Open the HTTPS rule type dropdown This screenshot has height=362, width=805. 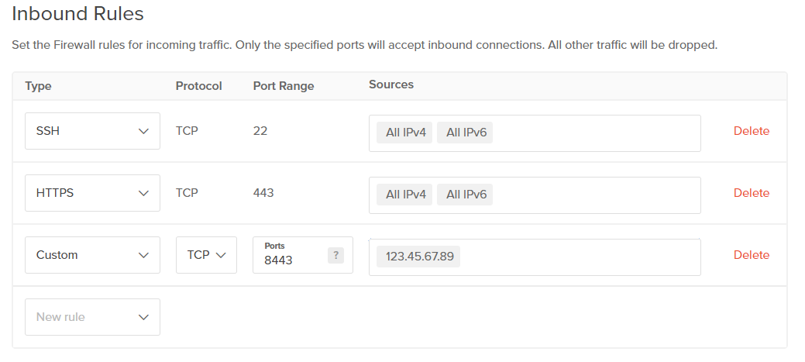92,193
